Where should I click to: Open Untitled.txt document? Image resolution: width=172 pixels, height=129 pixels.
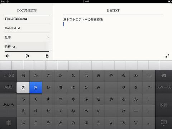tap(27, 28)
